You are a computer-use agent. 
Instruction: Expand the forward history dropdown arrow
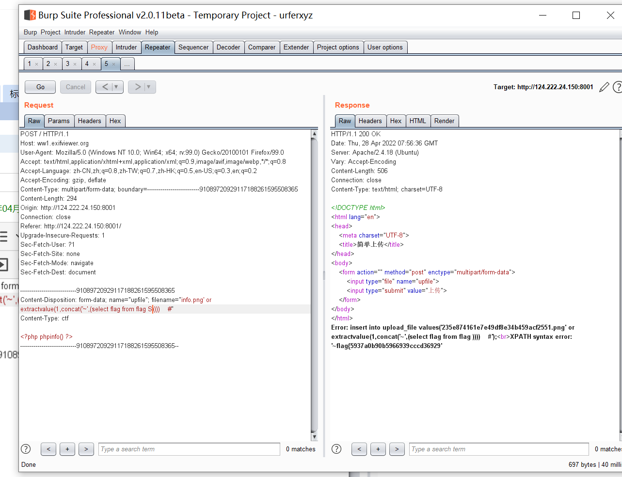[149, 87]
